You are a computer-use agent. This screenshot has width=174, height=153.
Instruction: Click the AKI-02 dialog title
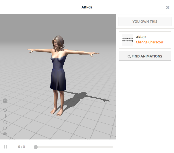(87, 7)
